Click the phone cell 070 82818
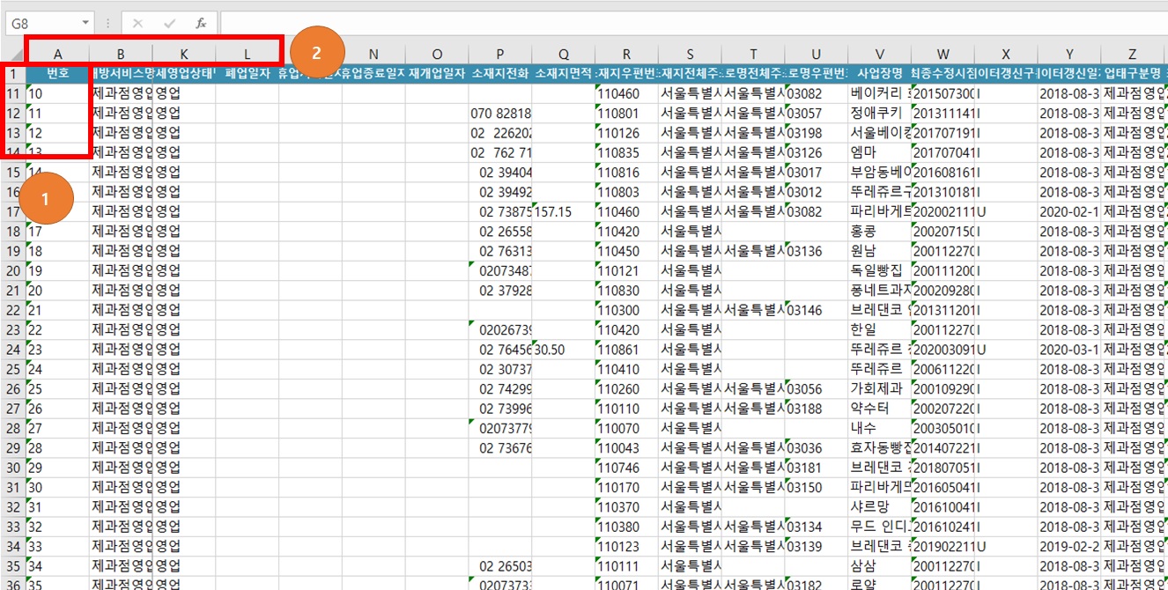Screen dimensions: 1168x590 tap(500, 113)
